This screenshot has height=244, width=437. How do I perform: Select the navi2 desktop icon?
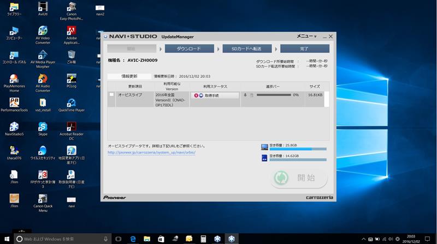click(100, 10)
